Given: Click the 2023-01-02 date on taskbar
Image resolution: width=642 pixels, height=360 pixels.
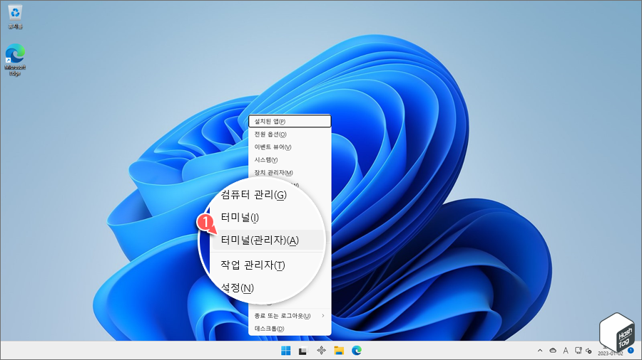Looking at the screenshot, I should coord(610,354).
